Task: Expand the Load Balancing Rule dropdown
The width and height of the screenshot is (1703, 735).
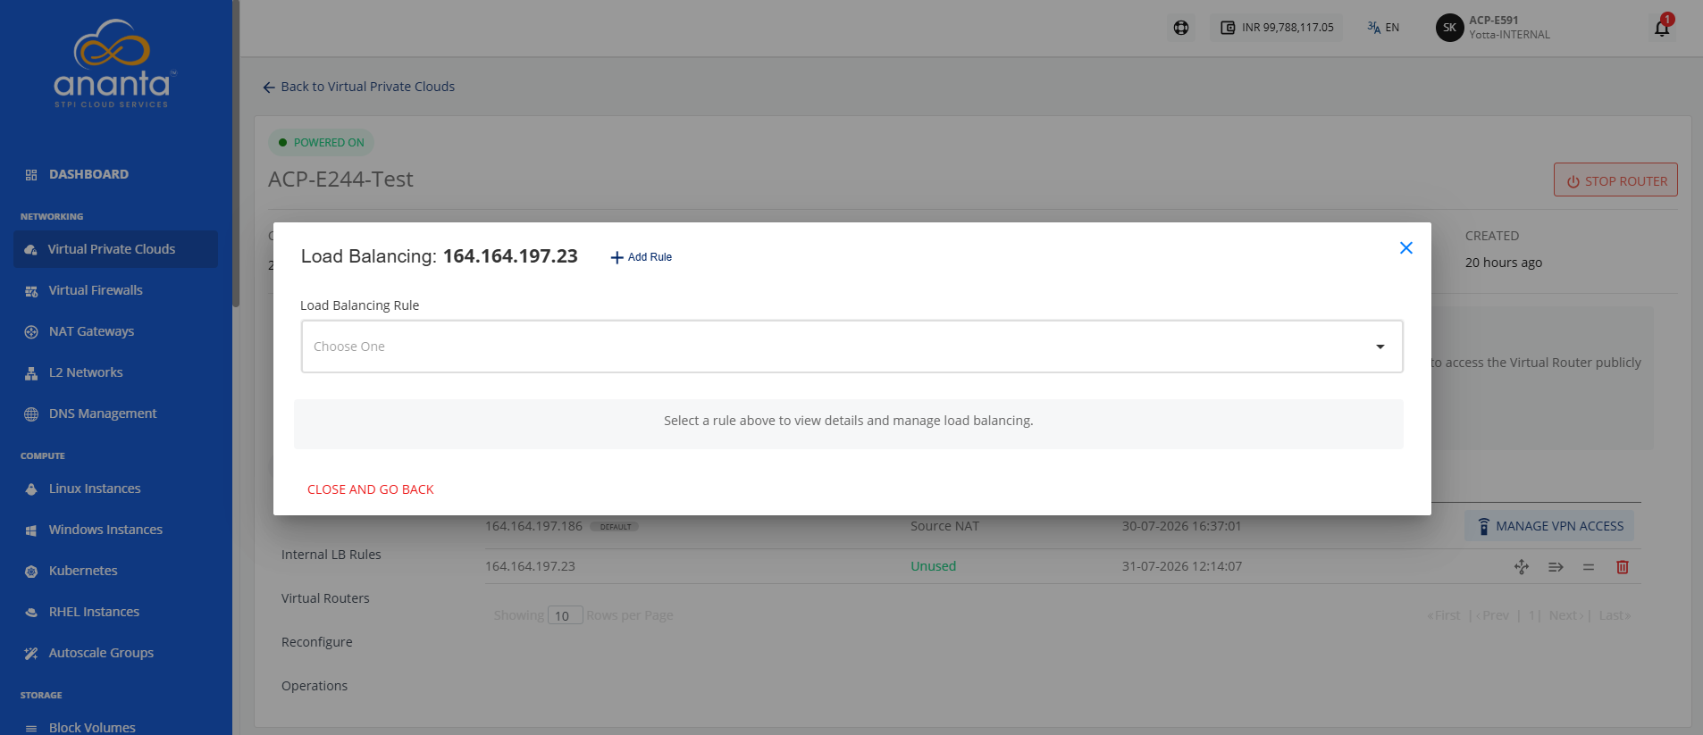Action: point(851,347)
